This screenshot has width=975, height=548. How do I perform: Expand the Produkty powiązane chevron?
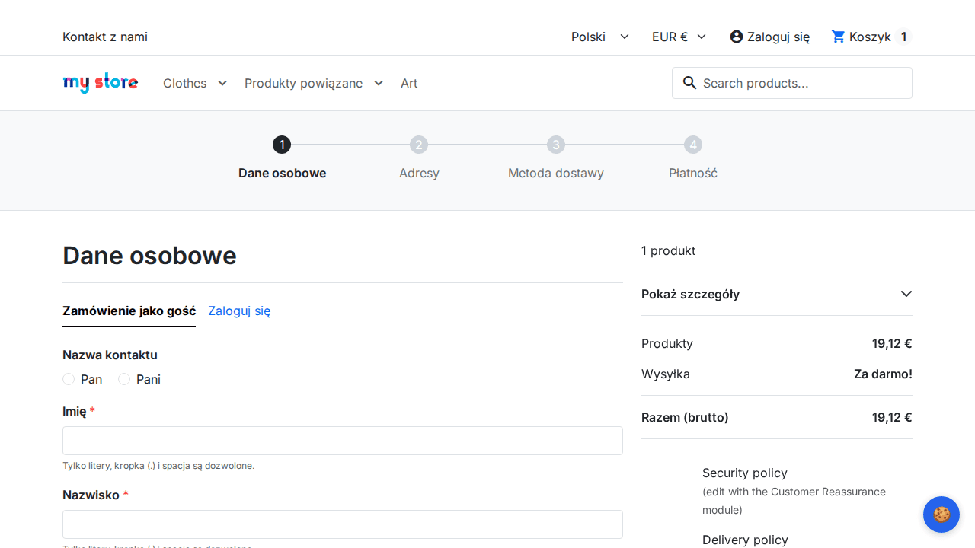(x=379, y=83)
